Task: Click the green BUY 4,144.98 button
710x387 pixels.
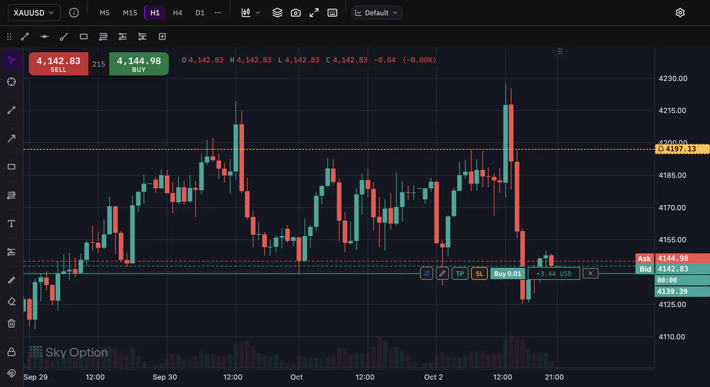Action: click(139, 64)
